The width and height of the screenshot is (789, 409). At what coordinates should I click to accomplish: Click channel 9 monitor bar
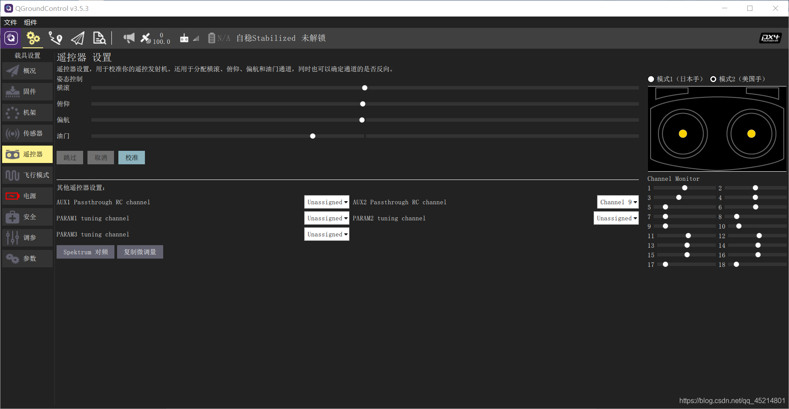click(x=685, y=226)
